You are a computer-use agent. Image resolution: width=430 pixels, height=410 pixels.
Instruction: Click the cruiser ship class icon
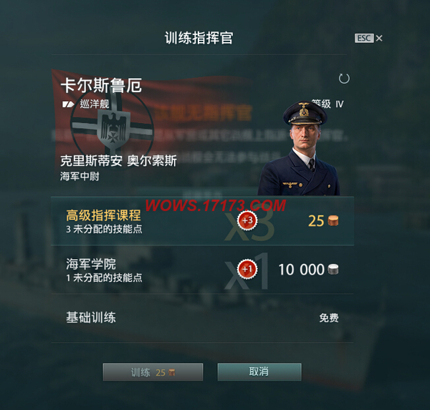pyautogui.click(x=68, y=104)
